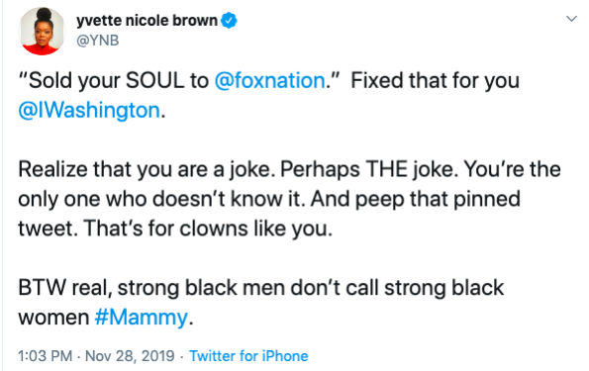589x371 pixels.
Task: Click the Nov 28, 2019 date
Action: click(x=130, y=355)
